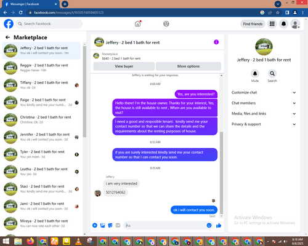Open Christina - 2 bed 1 bath conversation
This screenshot has width=308, height=246.
(x=41, y=120)
